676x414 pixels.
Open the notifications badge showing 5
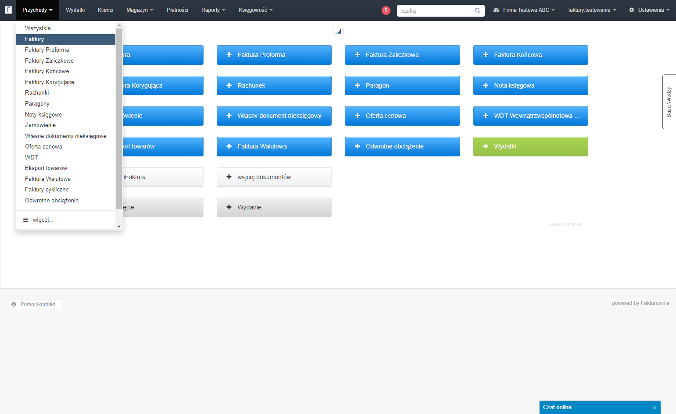click(386, 11)
